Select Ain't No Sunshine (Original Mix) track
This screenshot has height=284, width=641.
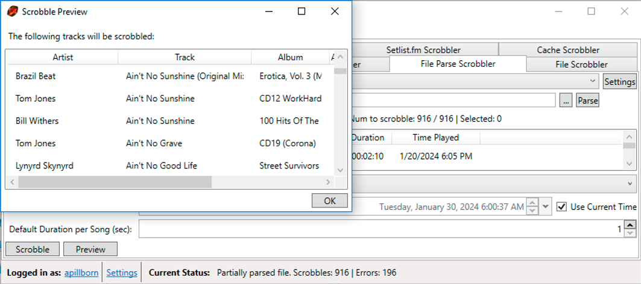click(185, 76)
